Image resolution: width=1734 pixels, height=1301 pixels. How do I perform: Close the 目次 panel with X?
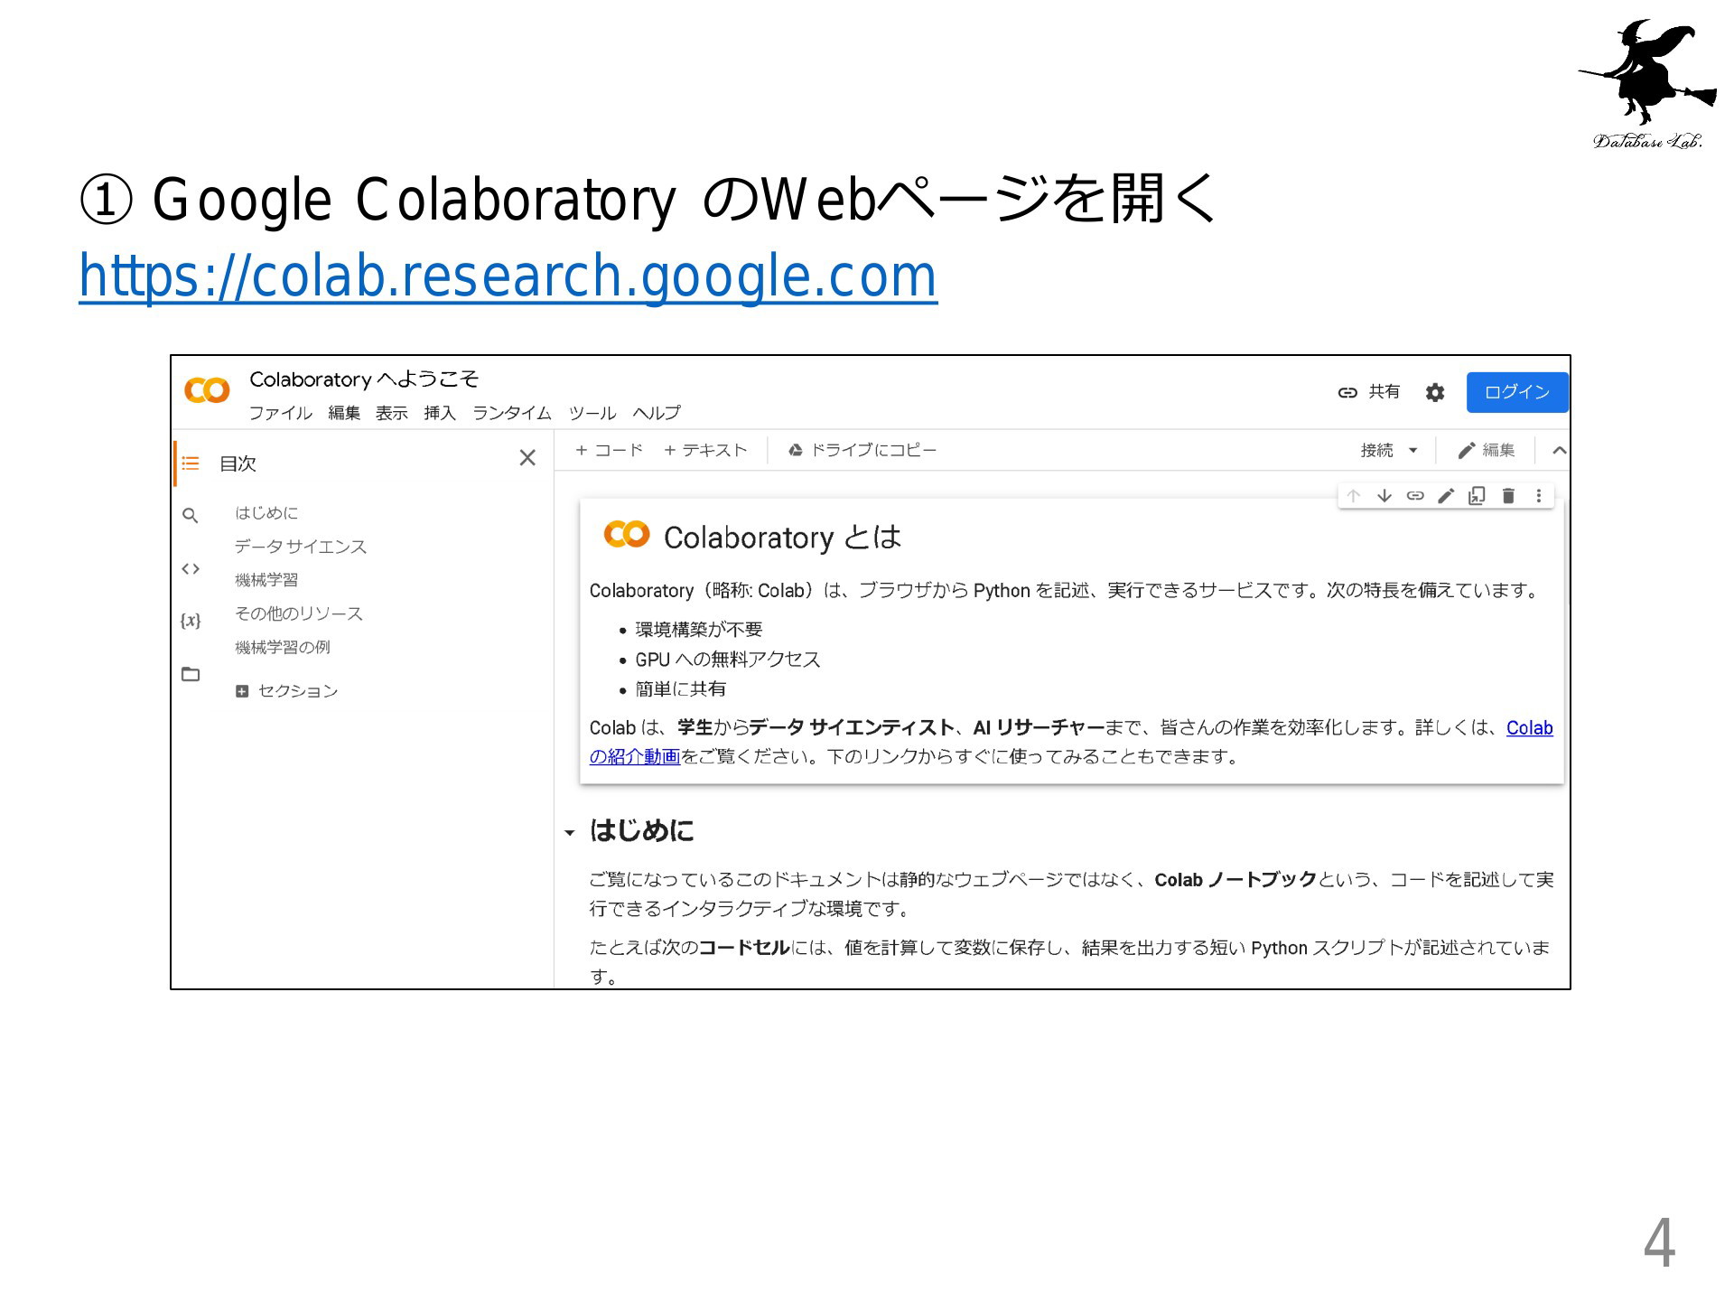527,458
